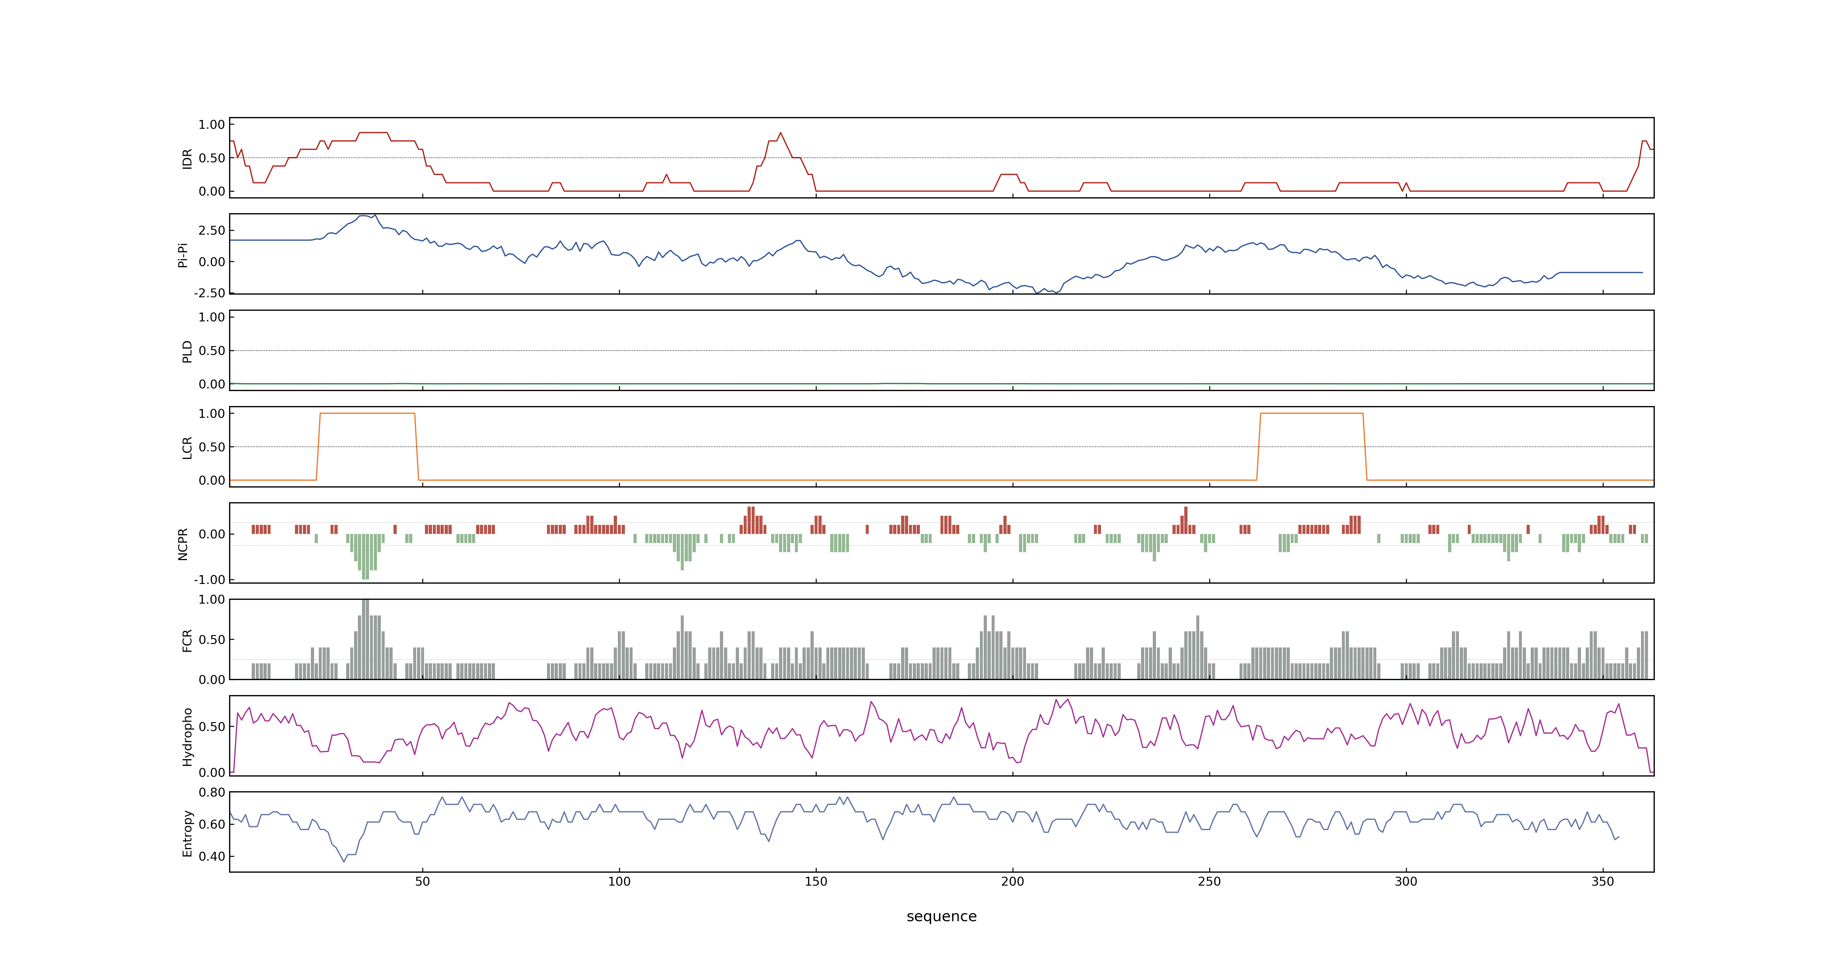
Task: Click the 1.00 tick of FCR panel
Action: click(212, 600)
